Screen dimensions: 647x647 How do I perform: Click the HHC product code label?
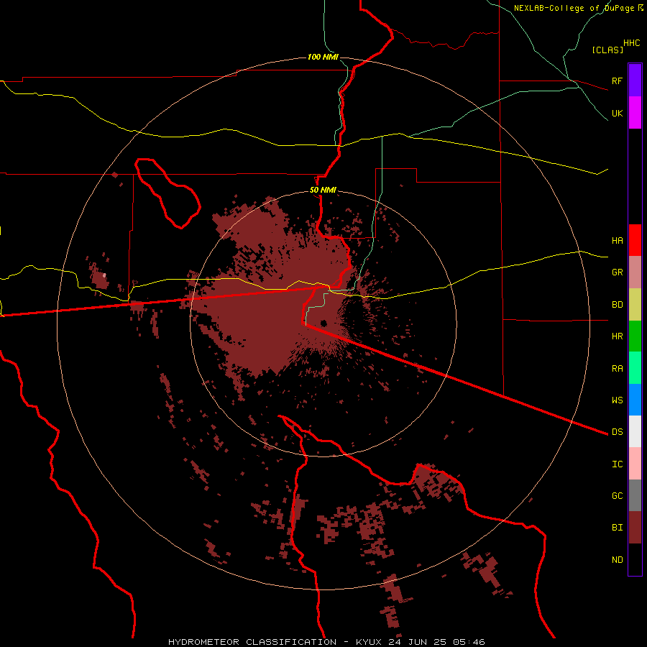pos(632,43)
